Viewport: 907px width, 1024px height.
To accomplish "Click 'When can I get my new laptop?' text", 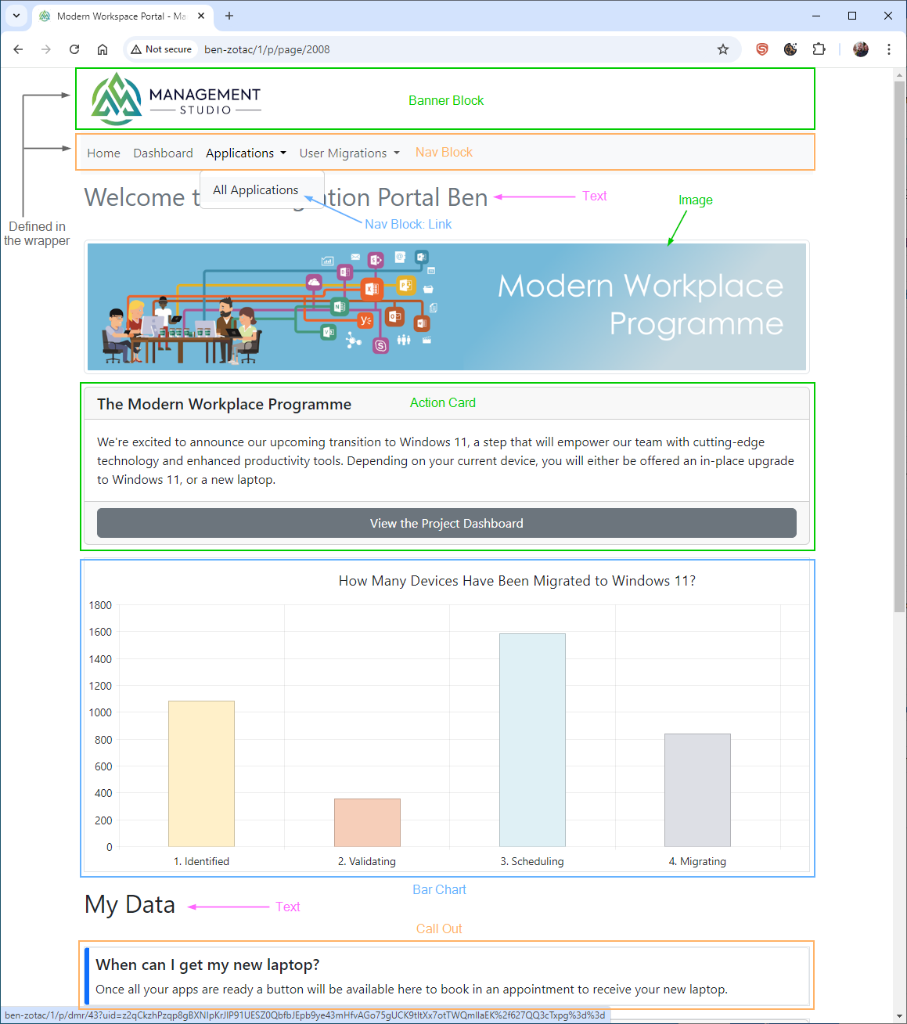I will click(207, 965).
